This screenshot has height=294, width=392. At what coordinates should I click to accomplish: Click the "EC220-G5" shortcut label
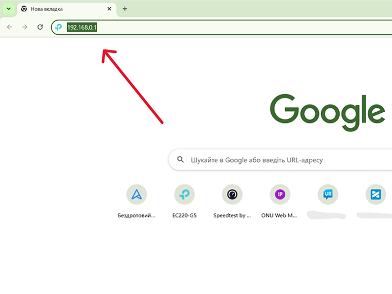[185, 215]
